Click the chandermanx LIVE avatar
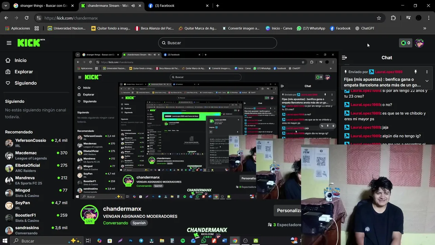The height and width of the screenshot is (245, 435). [x=89, y=214]
